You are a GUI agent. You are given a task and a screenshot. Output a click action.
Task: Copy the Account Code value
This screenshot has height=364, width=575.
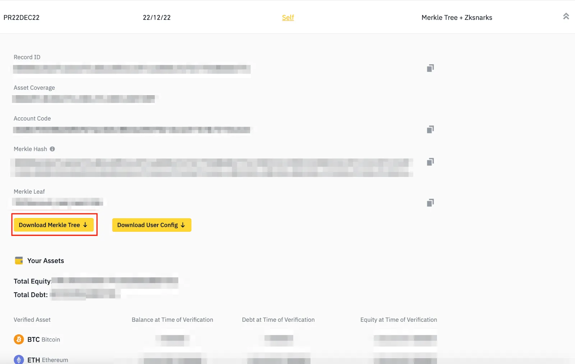[x=430, y=129]
